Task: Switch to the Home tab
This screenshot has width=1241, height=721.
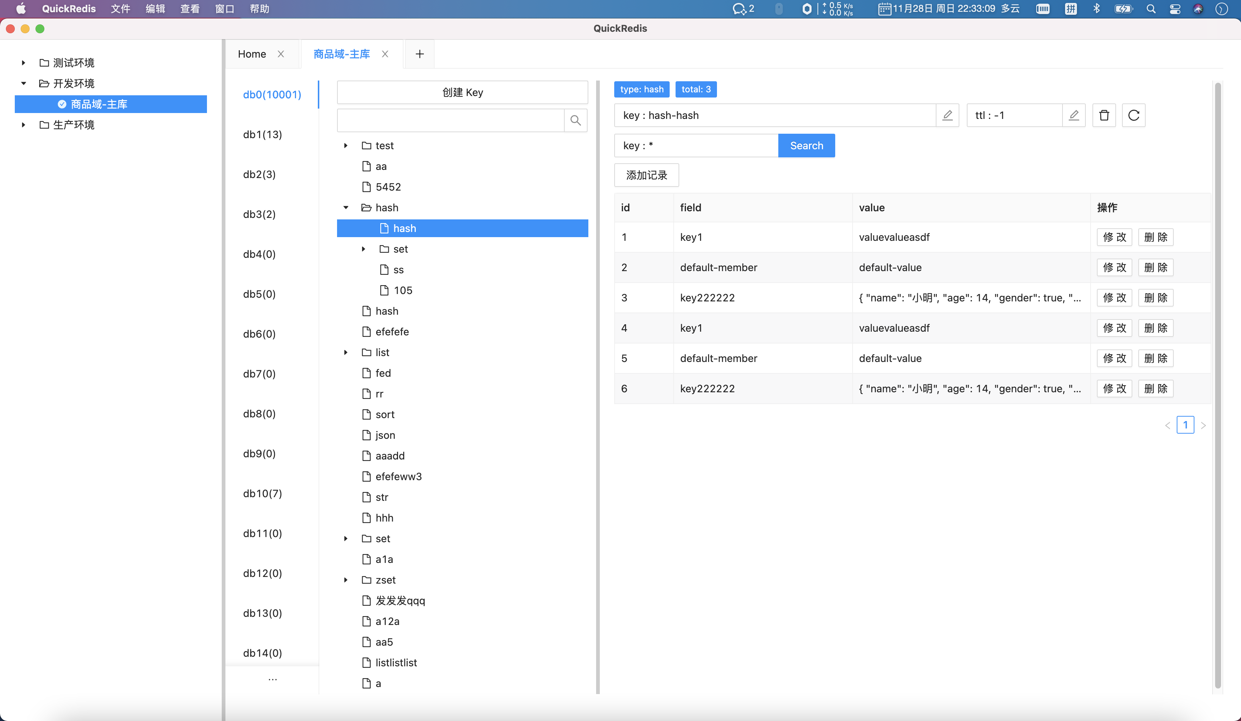Action: (252, 54)
